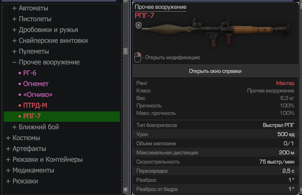The height and width of the screenshot is (195, 302).
Task: Click the Прочее вооружение header link
Action: pos(161,7)
